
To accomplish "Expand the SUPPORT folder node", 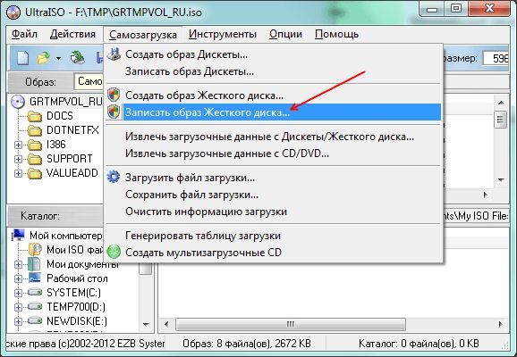I will tap(19, 159).
